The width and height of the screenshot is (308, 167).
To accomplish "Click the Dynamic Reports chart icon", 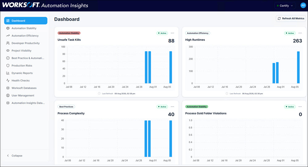I will (x=8, y=73).
